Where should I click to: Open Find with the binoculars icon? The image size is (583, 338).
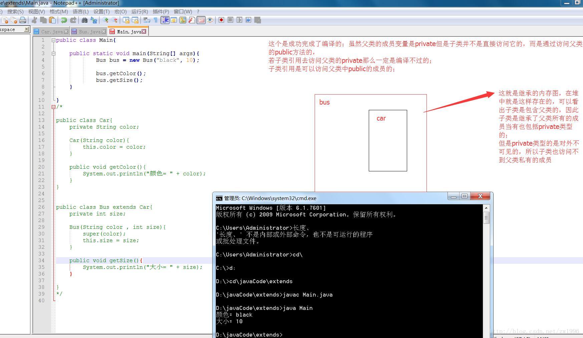(84, 20)
